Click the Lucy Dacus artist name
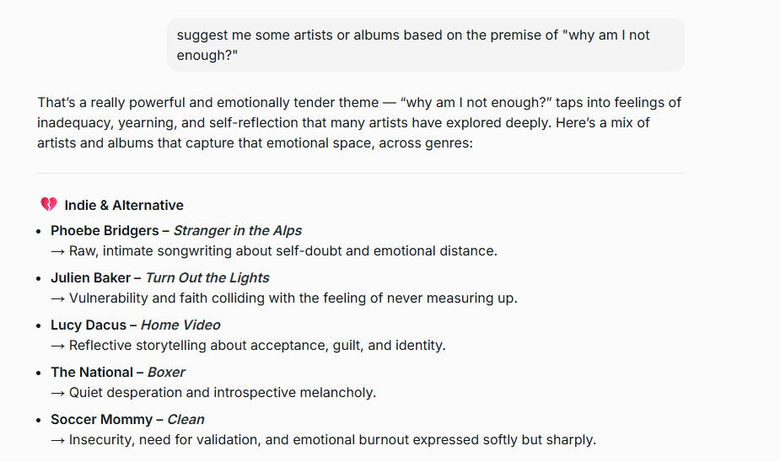Image resolution: width=780 pixels, height=462 pixels. (88, 325)
